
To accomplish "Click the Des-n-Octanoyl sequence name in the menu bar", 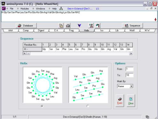I will [x=80, y=9].
